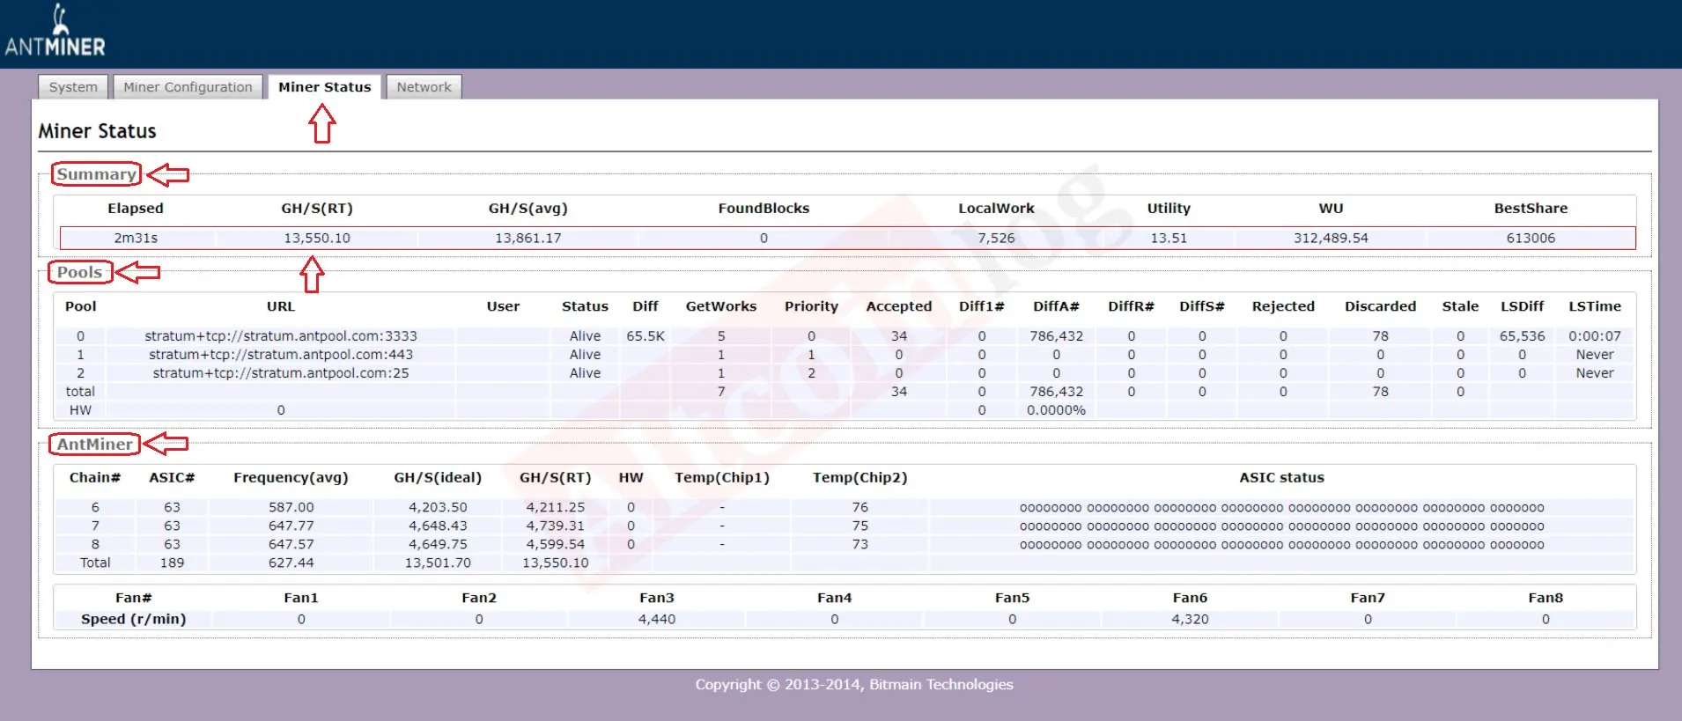Click the red up arrow below GH/S(RT) value

point(312,274)
